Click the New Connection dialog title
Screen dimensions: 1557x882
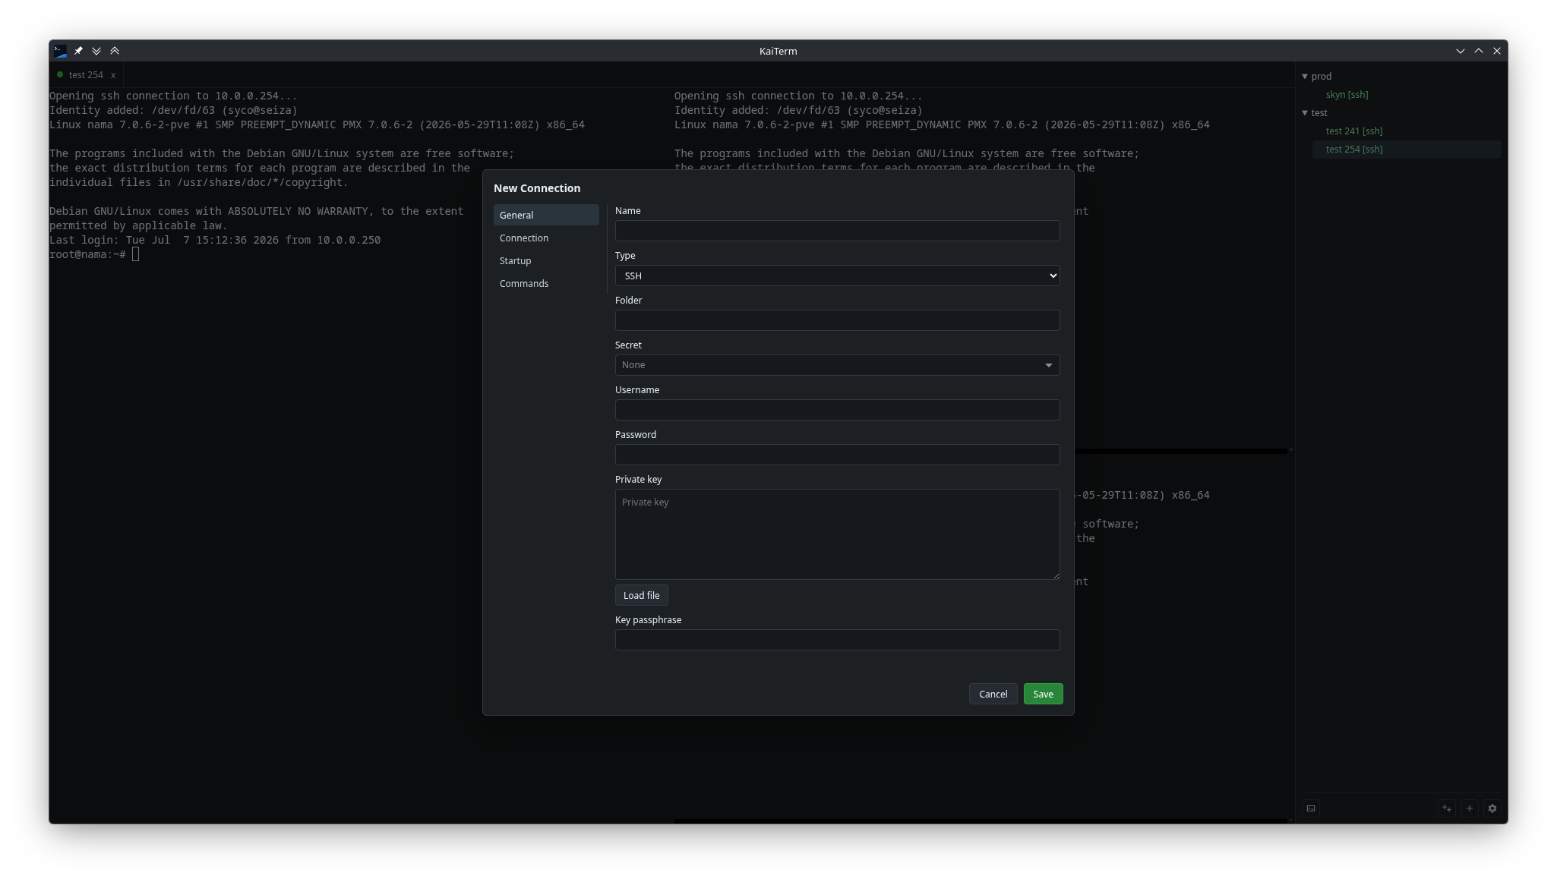(x=537, y=188)
